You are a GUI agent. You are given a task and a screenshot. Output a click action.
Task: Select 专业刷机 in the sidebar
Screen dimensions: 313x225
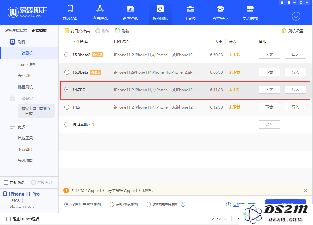point(25,76)
